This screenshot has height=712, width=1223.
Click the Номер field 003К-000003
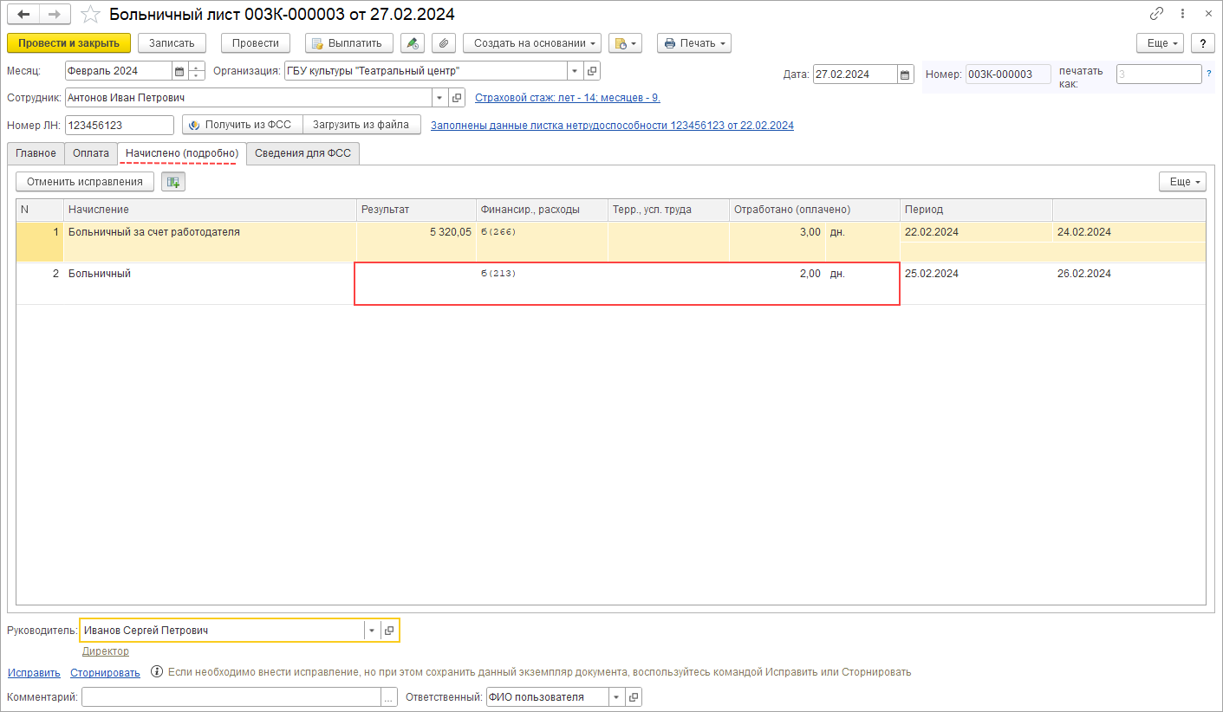tap(1008, 74)
